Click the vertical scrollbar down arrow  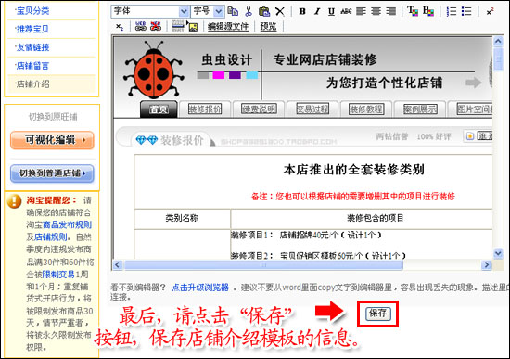(x=498, y=253)
